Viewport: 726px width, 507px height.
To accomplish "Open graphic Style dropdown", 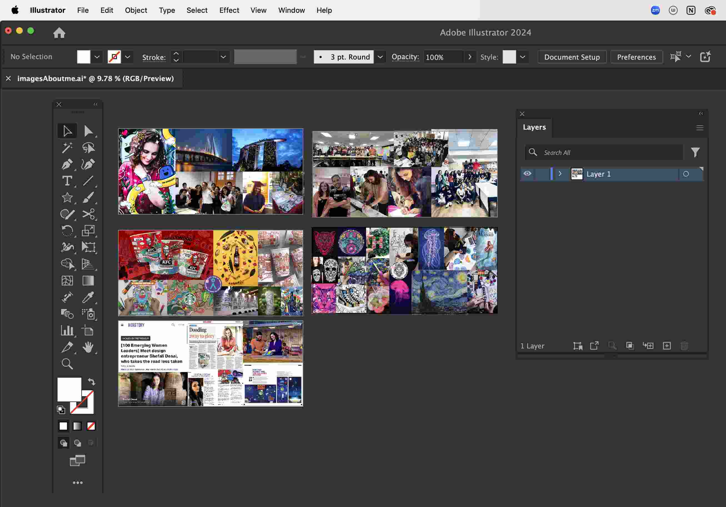I will point(523,57).
